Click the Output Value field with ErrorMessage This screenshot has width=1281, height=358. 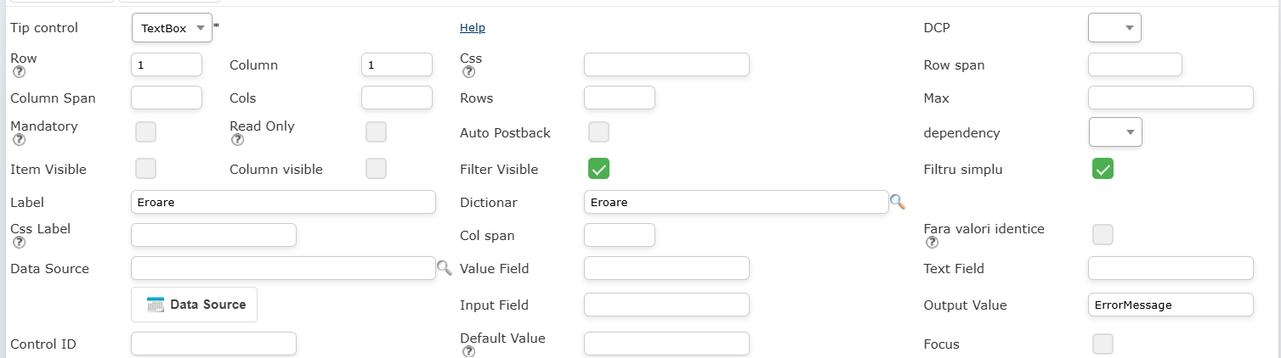pyautogui.click(x=1170, y=305)
